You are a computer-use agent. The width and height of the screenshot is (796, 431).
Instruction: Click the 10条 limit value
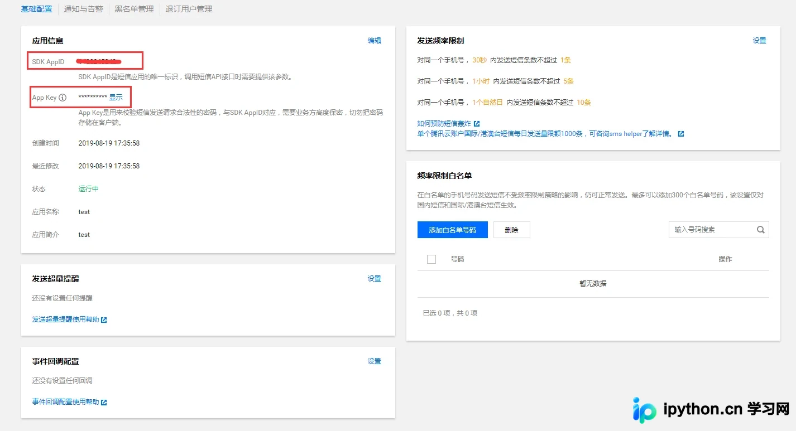pyautogui.click(x=584, y=103)
